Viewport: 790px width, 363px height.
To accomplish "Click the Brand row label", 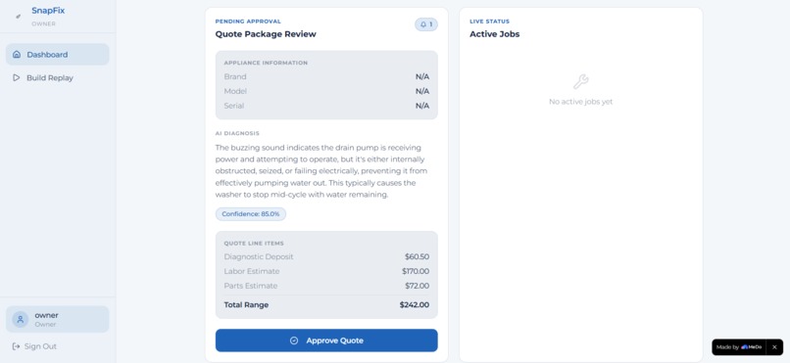I will click(235, 77).
